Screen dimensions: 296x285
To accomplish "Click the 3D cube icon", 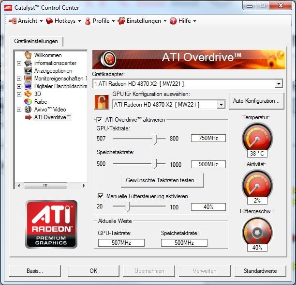I will [28, 94].
